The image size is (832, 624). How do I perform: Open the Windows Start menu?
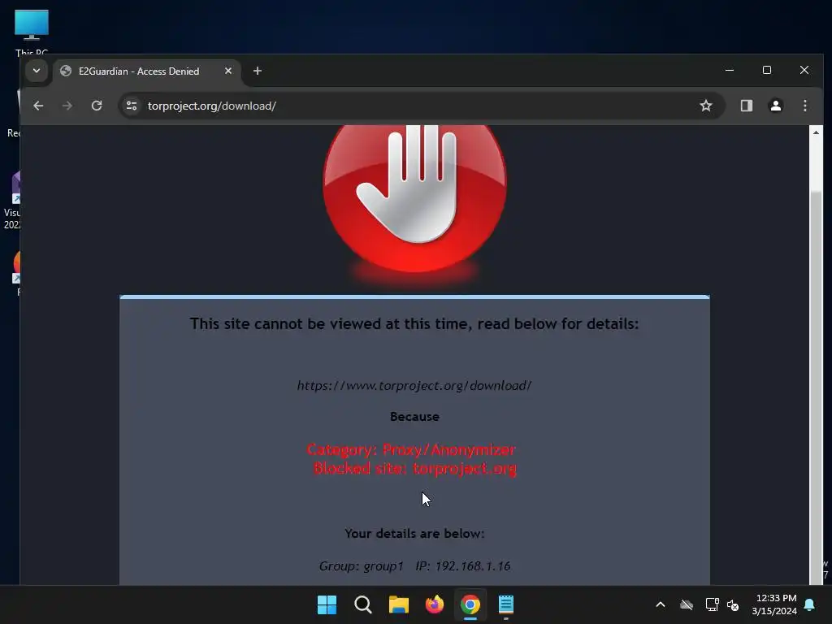coord(327,604)
